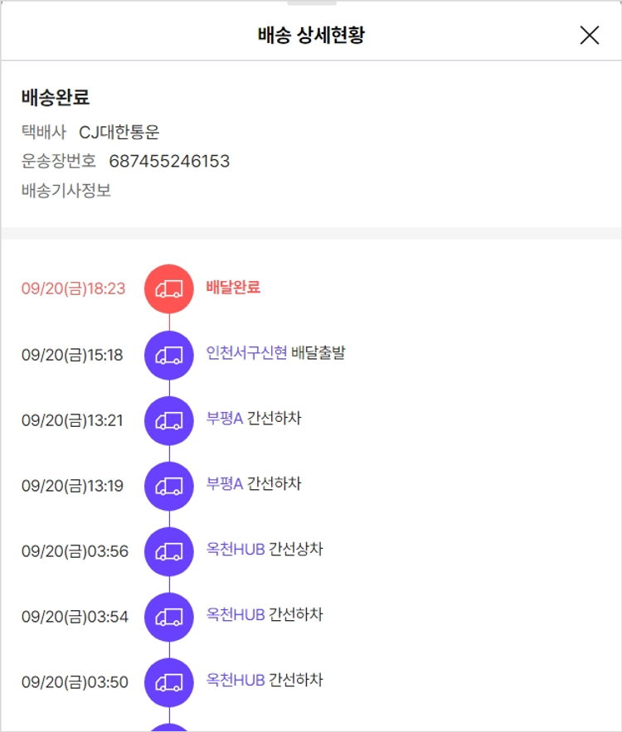Open the 부평A link at 13:21
The image size is (622, 732).
pos(224,419)
